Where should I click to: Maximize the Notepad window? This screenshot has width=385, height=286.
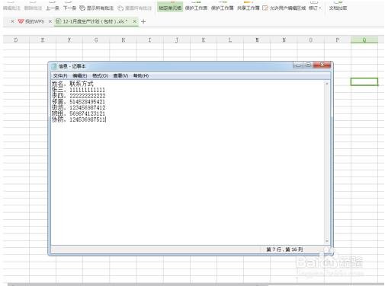(308, 65)
